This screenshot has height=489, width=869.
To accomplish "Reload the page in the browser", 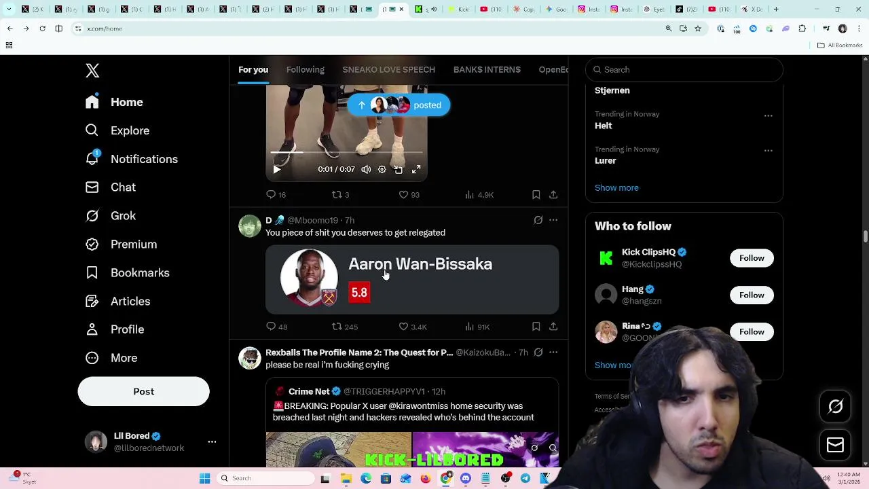I will pos(42,29).
